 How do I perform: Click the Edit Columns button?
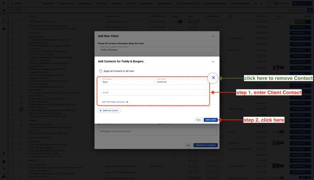[x=297, y=10]
